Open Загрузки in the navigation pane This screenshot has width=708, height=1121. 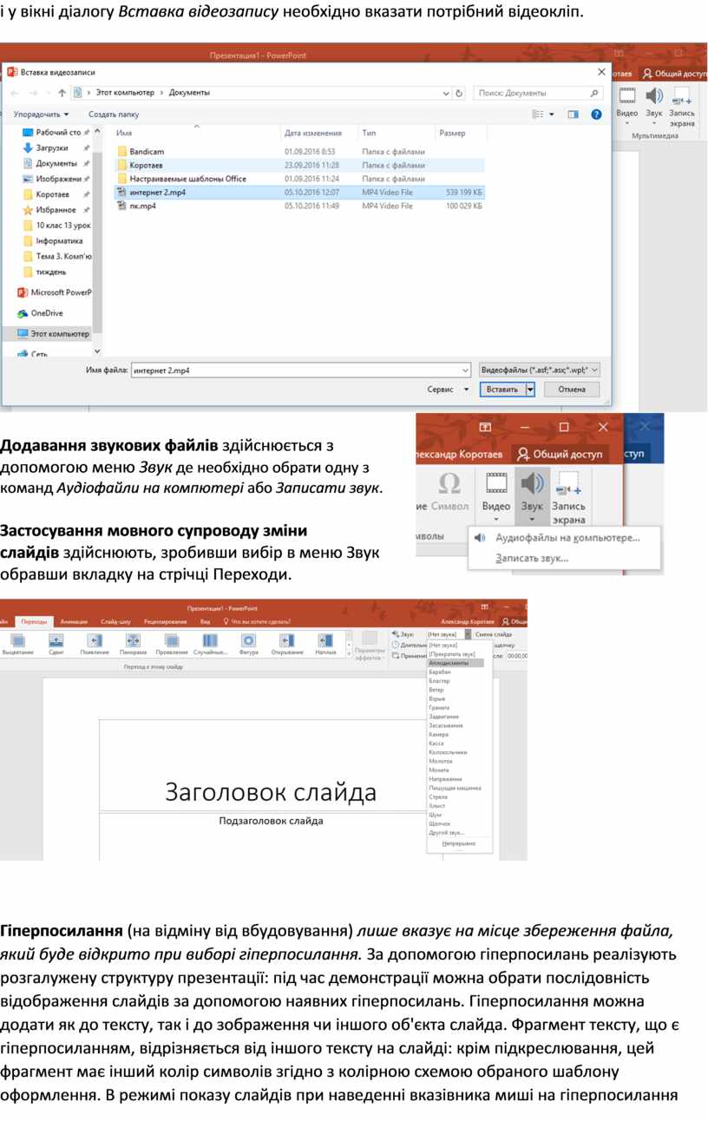pos(51,147)
